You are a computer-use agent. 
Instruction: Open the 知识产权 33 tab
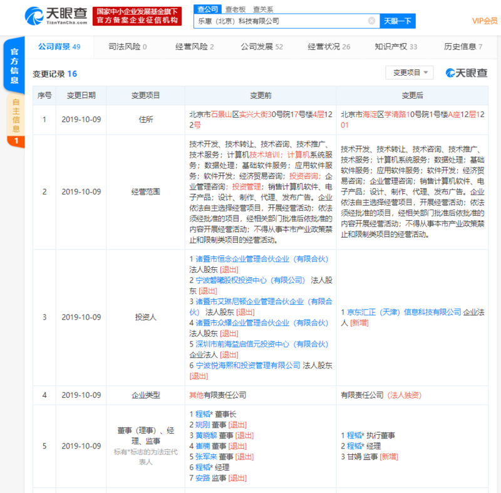click(x=395, y=46)
